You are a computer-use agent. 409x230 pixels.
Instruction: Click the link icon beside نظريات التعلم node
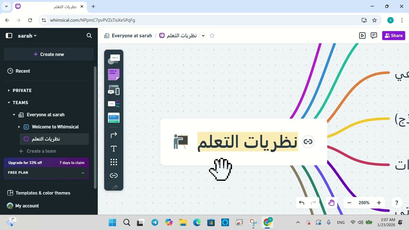point(308,142)
